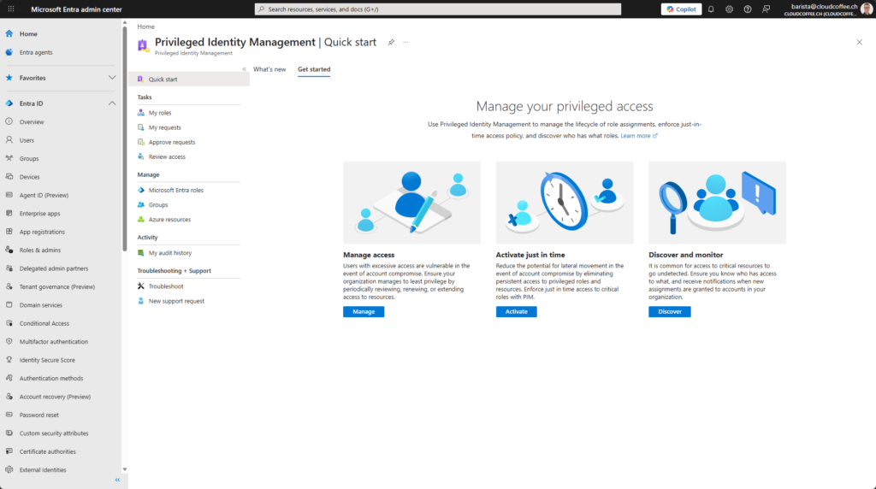Click the App registrations icon

coord(9,231)
